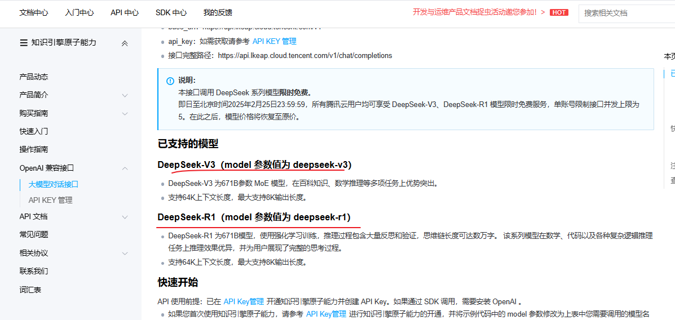
Task: Expand the API 文档 section chevron
Action: tap(125, 217)
